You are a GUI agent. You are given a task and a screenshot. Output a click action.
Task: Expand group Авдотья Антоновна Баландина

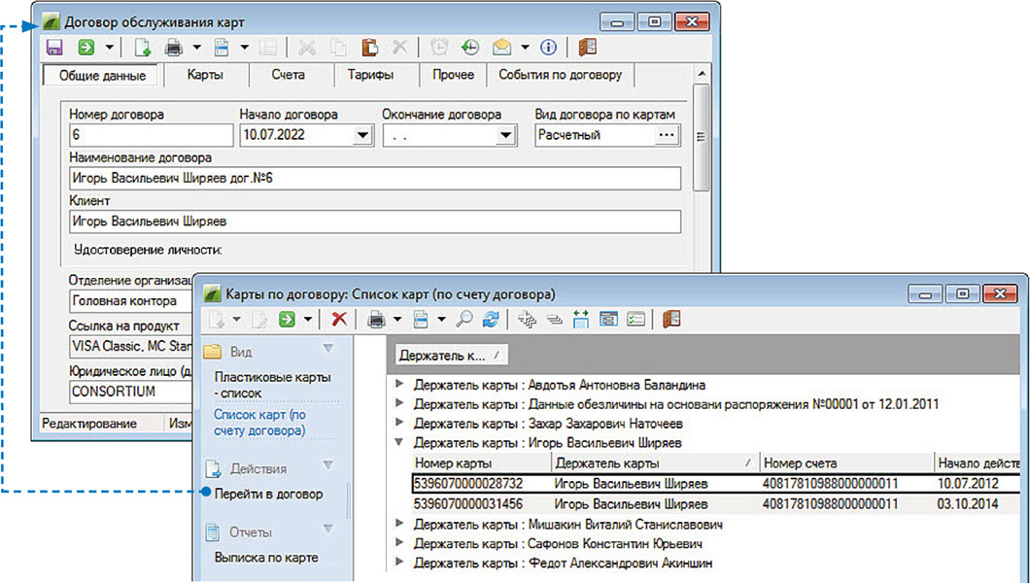click(399, 385)
